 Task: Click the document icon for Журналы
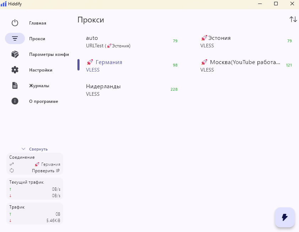(15, 85)
